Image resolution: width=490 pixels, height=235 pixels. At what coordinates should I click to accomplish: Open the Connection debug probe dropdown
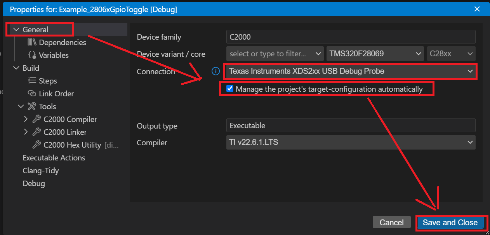coord(351,71)
